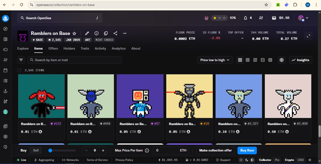The width and height of the screenshot is (321, 164).
Task: Open the Discover compass icon in sidebar
Action: pos(6,29)
